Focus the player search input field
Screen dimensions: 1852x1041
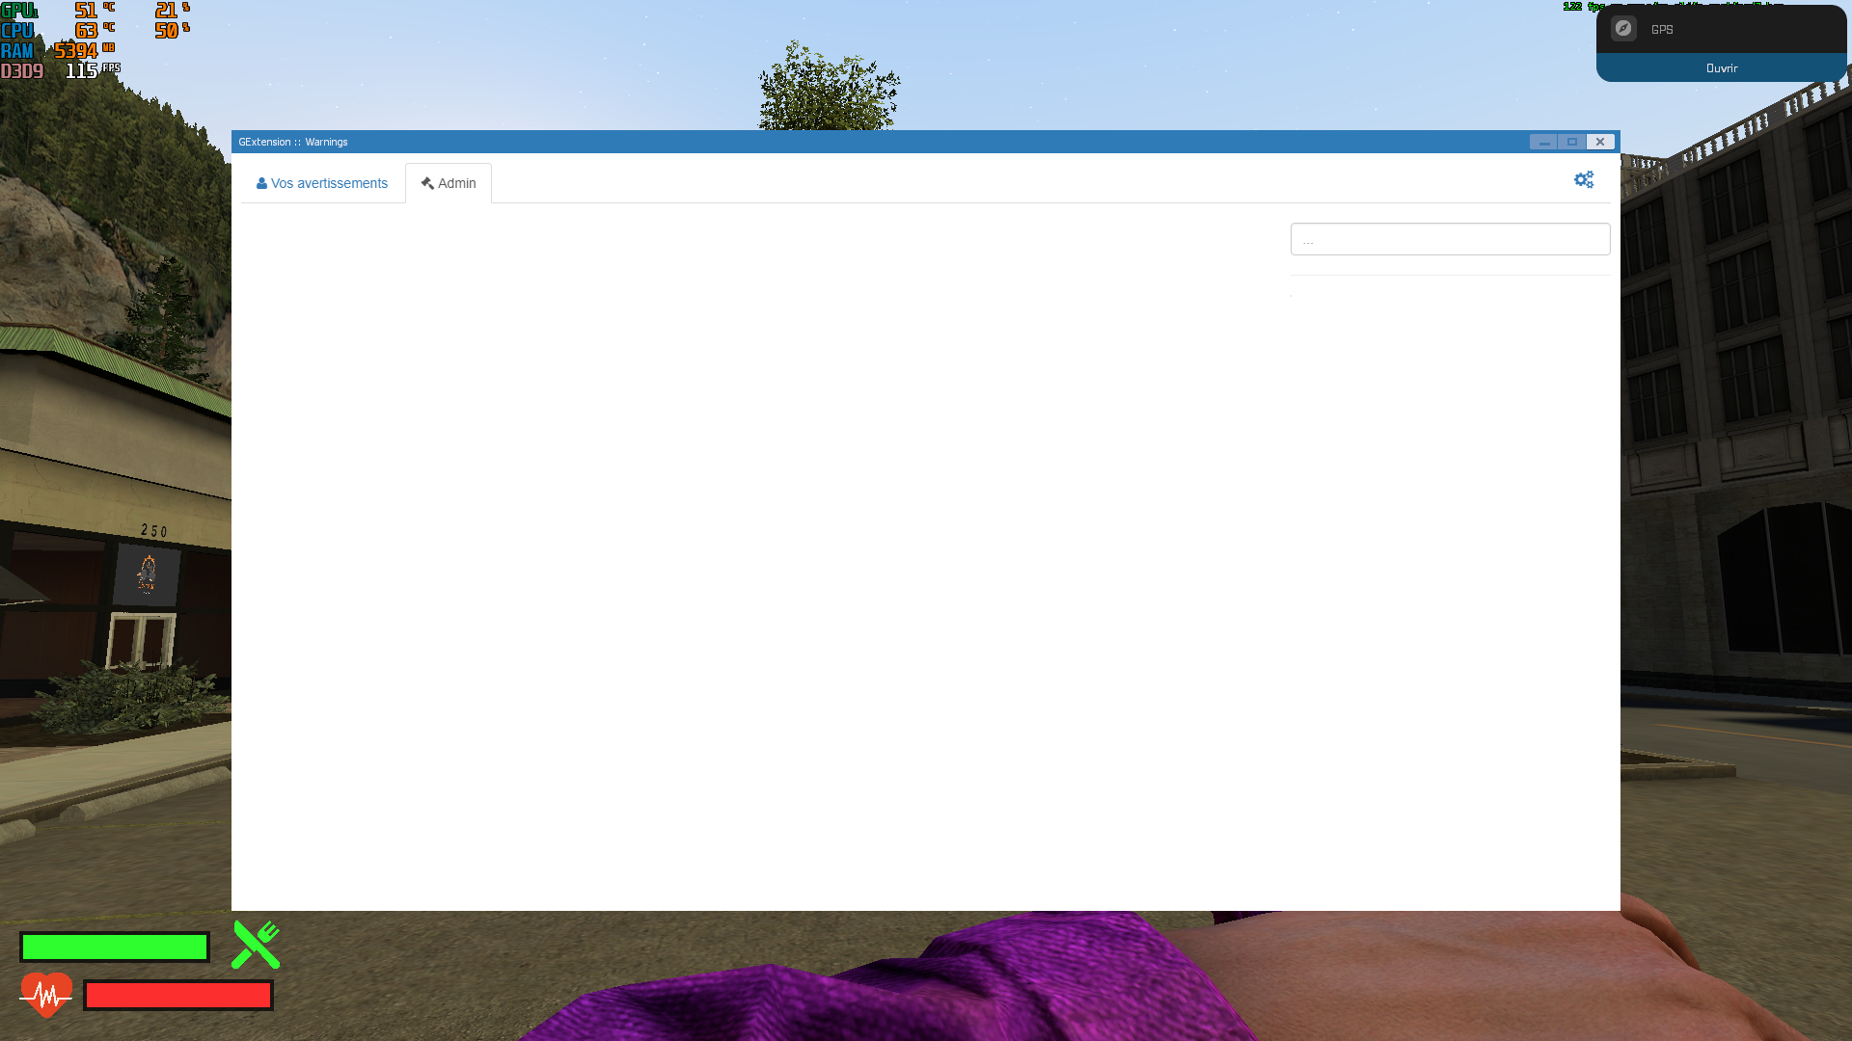tap(1450, 239)
